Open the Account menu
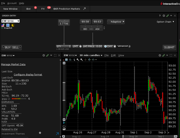The width and height of the screenshot is (180, 138). point(12,3)
